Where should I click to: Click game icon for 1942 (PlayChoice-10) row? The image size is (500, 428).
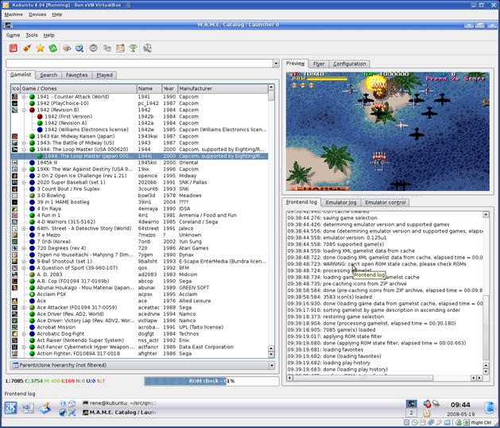(14, 103)
